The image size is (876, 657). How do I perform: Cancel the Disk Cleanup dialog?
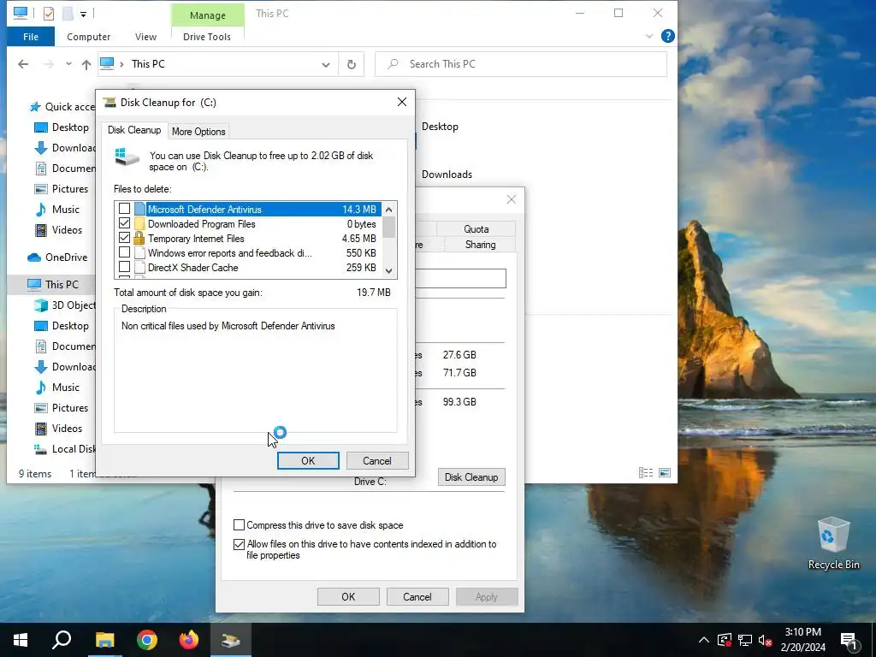click(x=377, y=461)
